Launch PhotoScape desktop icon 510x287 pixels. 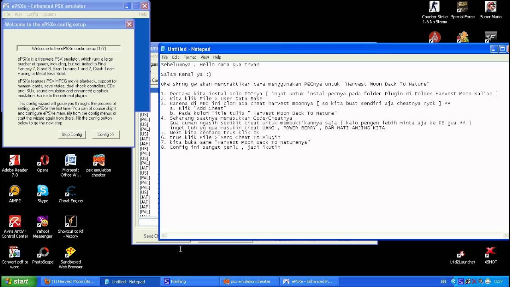click(x=43, y=255)
